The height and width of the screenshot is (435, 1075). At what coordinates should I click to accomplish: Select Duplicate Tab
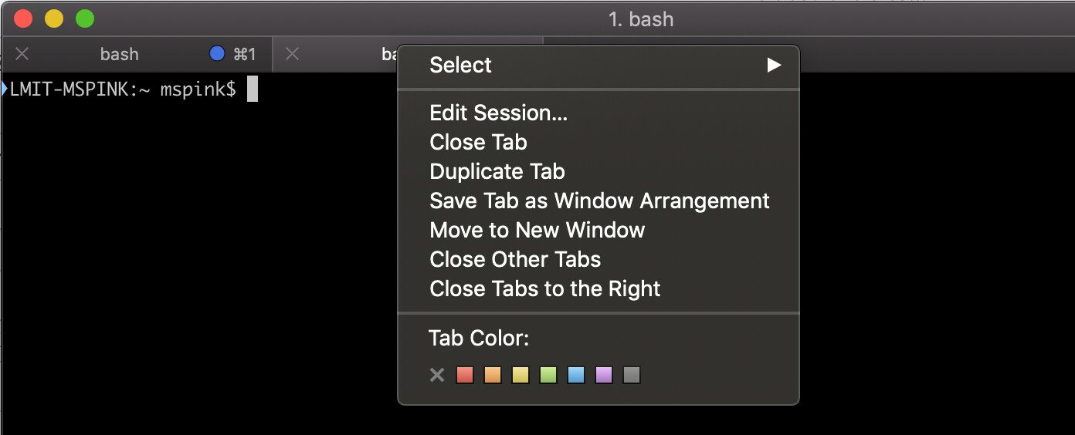(x=497, y=172)
